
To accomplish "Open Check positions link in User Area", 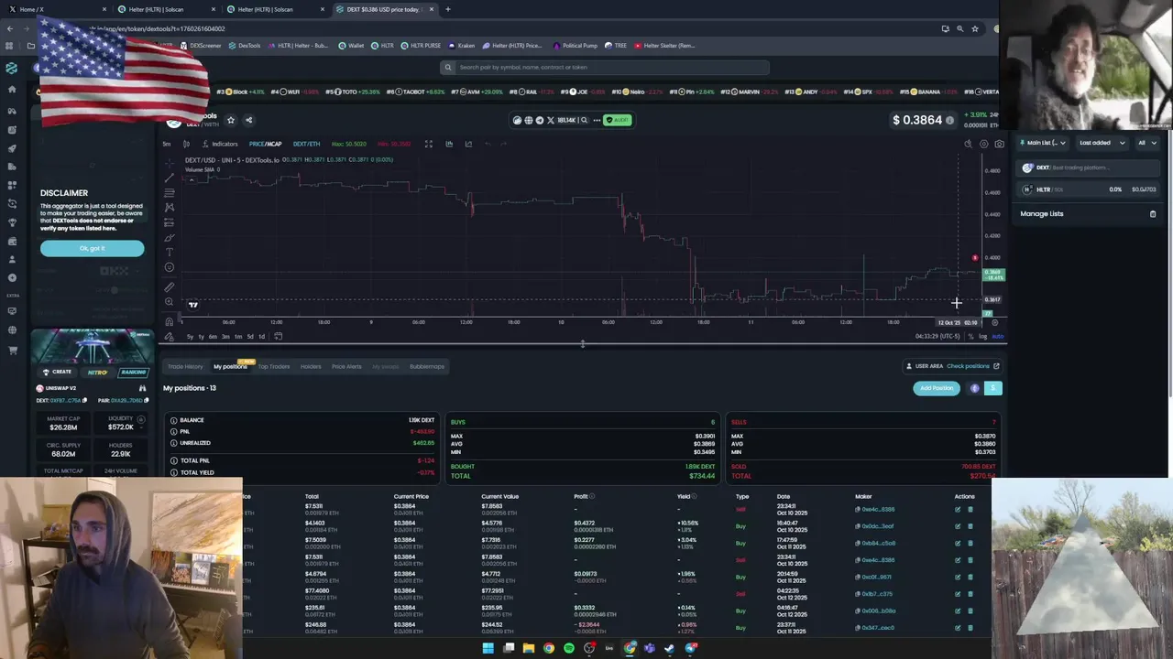I will [x=973, y=366].
